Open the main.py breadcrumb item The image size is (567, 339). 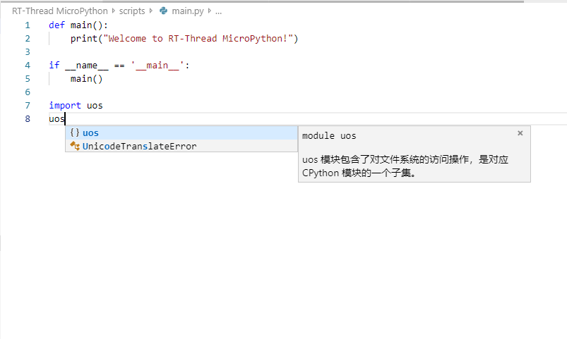186,11
